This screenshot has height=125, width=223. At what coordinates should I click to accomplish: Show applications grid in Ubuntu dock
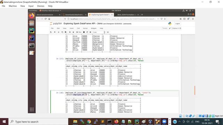tap(32, 109)
